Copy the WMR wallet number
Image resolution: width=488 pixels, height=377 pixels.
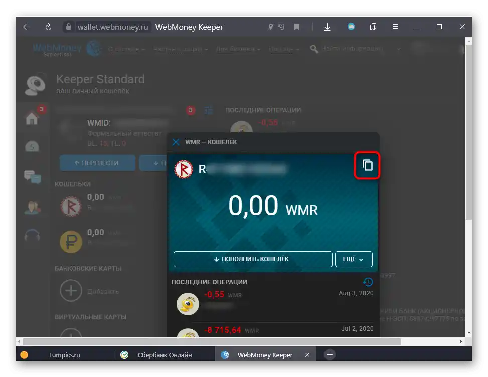pyautogui.click(x=367, y=165)
